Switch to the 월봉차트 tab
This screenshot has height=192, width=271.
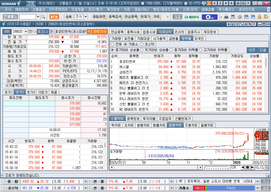coord(207,125)
